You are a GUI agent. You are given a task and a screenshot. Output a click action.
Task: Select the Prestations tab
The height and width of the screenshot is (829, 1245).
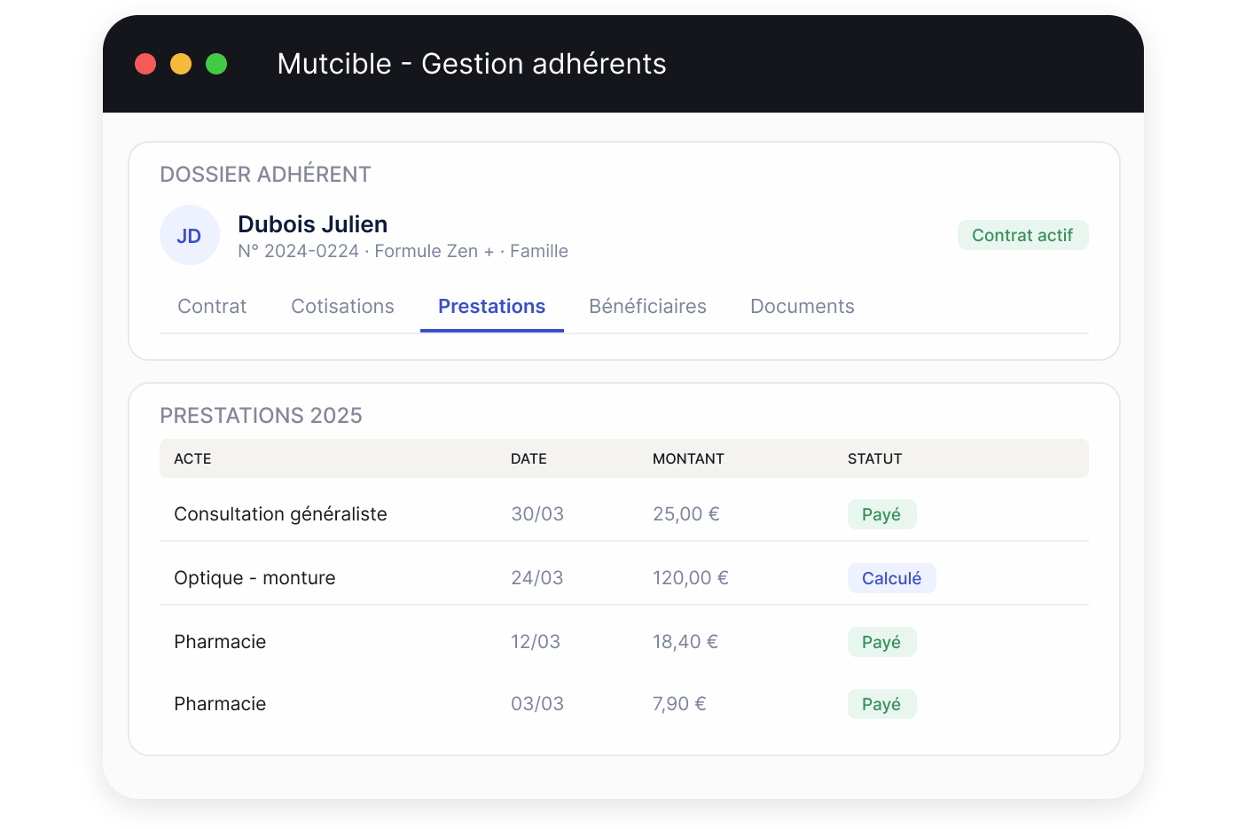coord(492,306)
